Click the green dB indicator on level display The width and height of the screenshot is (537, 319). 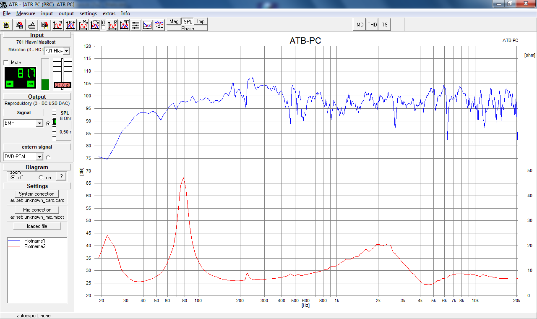(x=31, y=84)
